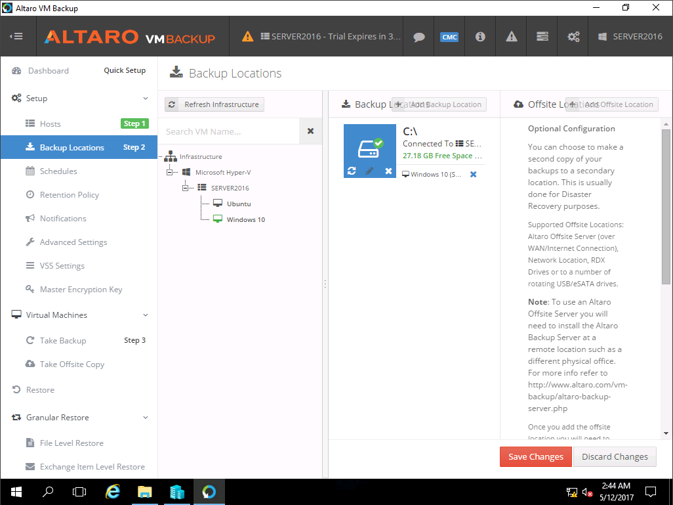This screenshot has width=673, height=505.
Task: Focus the Search VM Name field
Action: click(228, 131)
